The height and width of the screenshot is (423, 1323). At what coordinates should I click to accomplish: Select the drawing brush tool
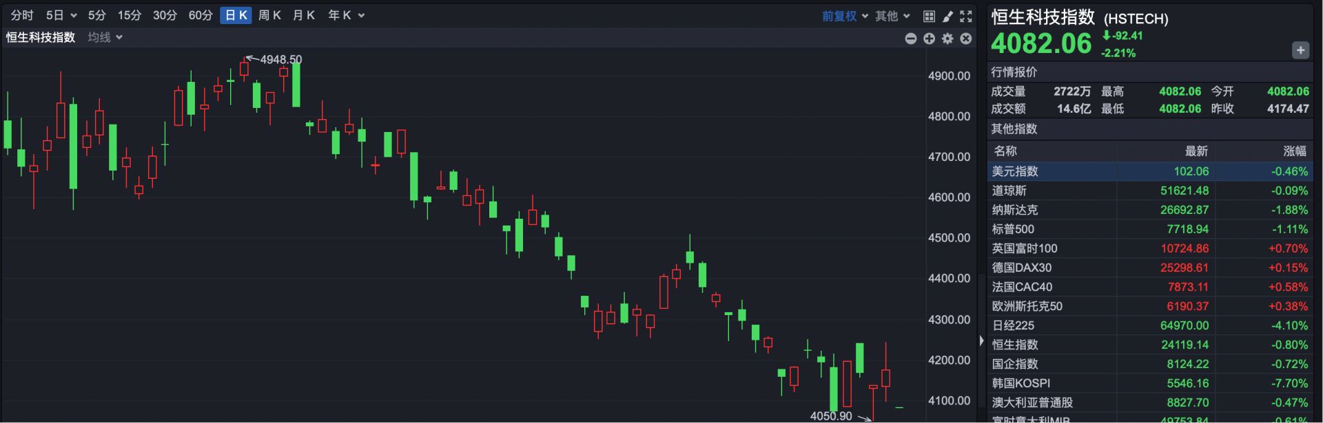pyautogui.click(x=947, y=16)
